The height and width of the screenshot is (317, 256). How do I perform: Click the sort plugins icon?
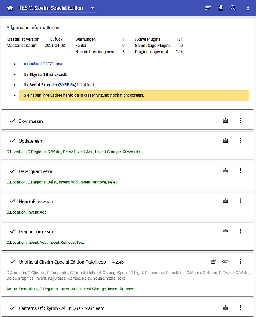[208, 8]
